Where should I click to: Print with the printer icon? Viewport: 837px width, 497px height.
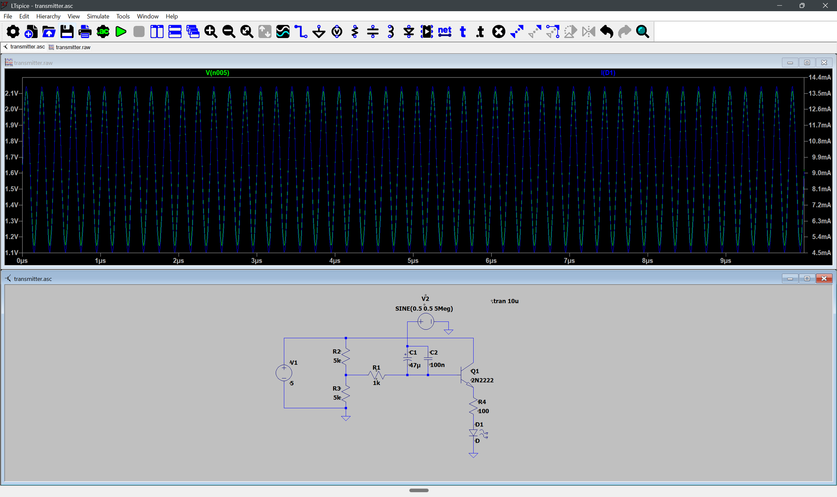click(x=85, y=32)
